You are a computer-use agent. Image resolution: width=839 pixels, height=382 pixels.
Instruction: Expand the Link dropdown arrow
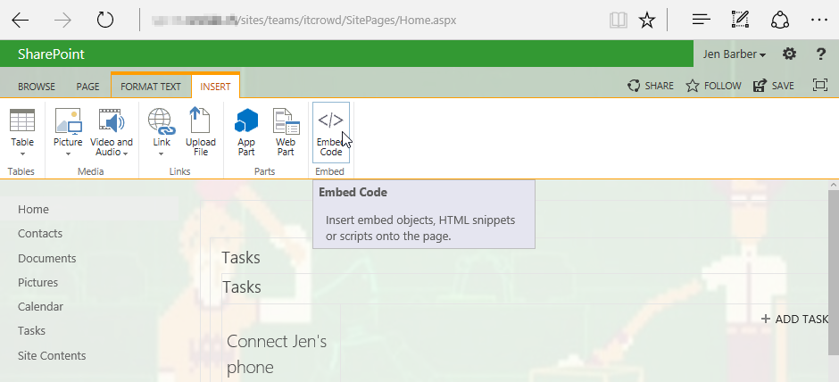pos(161,154)
